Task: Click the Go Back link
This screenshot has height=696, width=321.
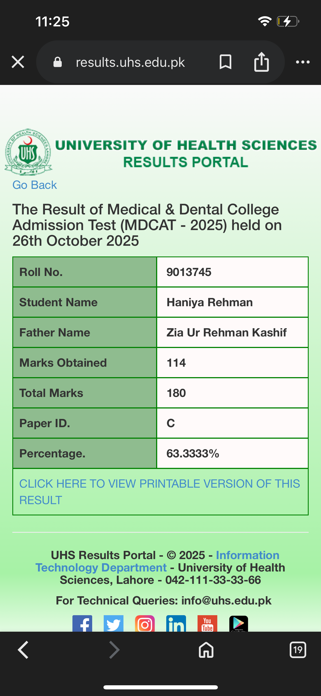Action: (35, 185)
